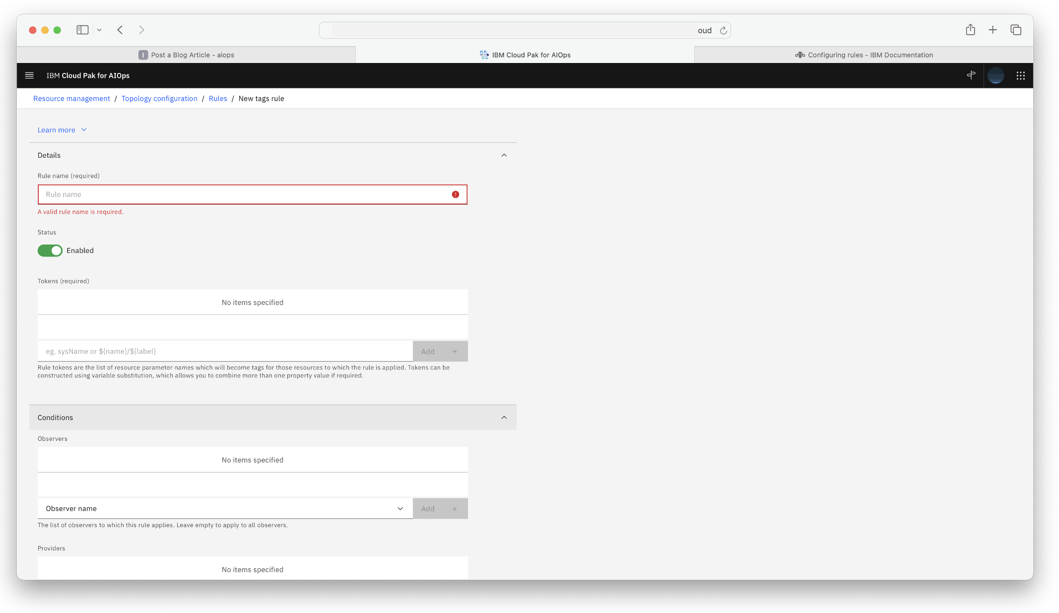Click the rule name error icon
The height and width of the screenshot is (613, 1059).
tap(456, 194)
